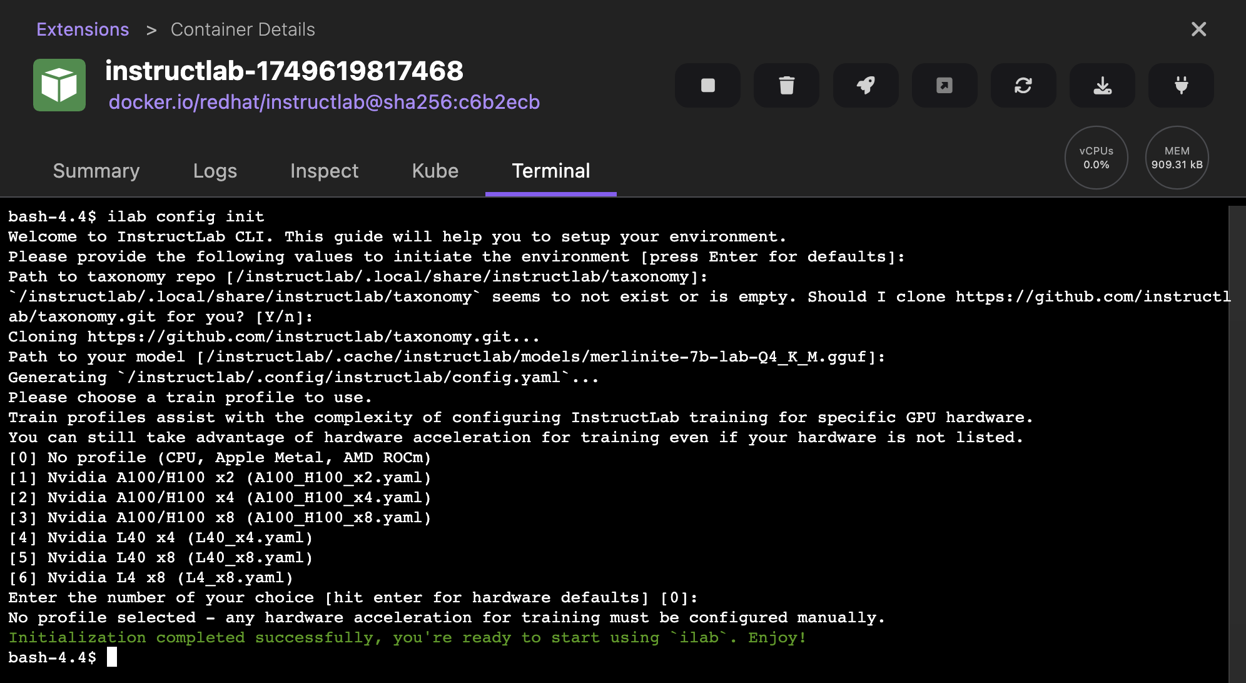Screen dimensions: 1246x683
Task: Click the 'Please choose a train profile' line
Action: pyautogui.click(x=190, y=397)
